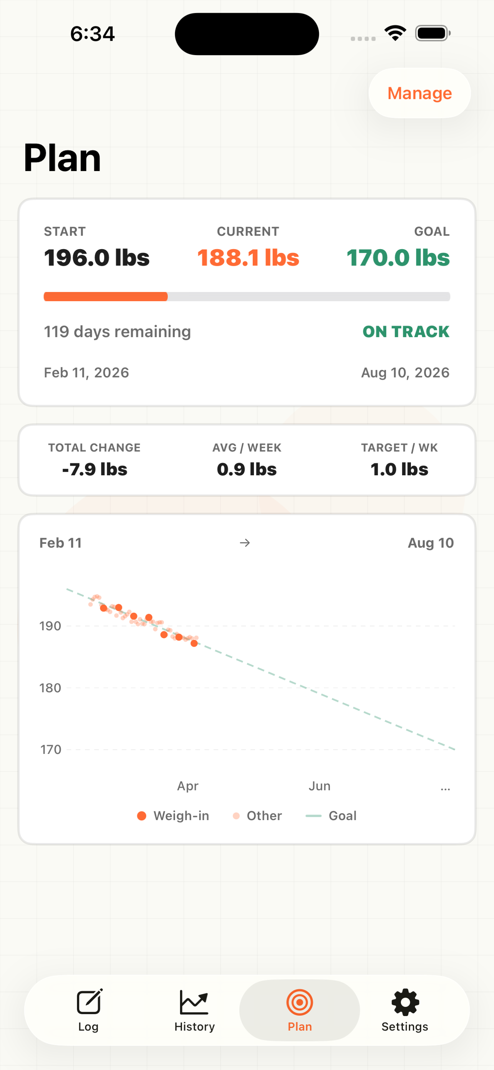Switch to the History tab label
Image resolution: width=494 pixels, height=1070 pixels.
(195, 1026)
